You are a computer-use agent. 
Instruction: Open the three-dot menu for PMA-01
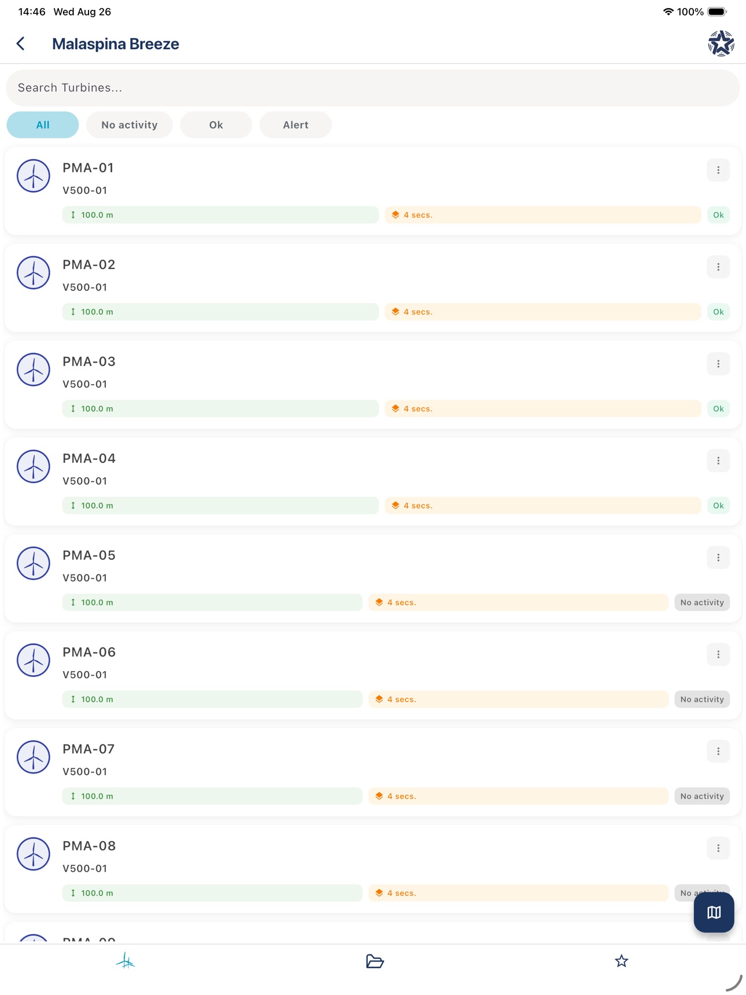coord(718,170)
